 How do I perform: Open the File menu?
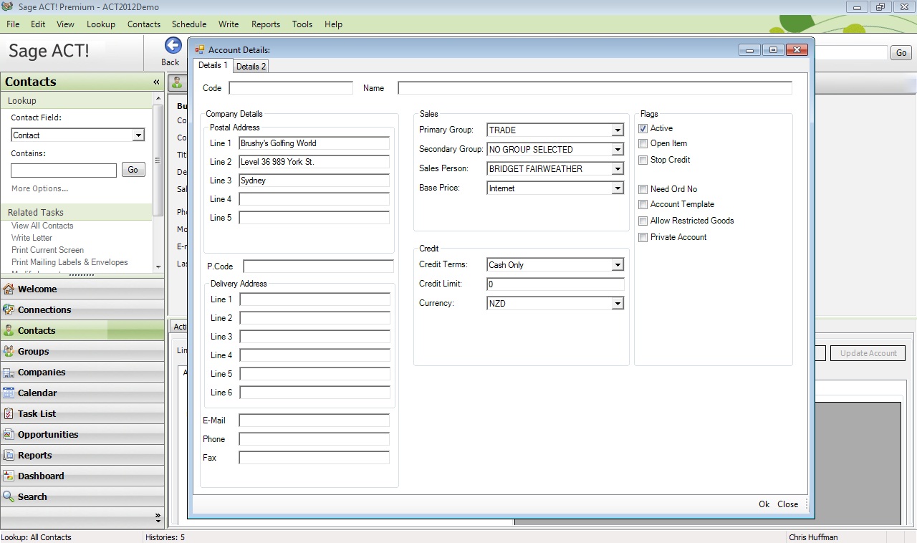click(13, 24)
